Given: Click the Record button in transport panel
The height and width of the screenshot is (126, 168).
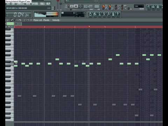Looking at the screenshot, I should tap(80, 6).
